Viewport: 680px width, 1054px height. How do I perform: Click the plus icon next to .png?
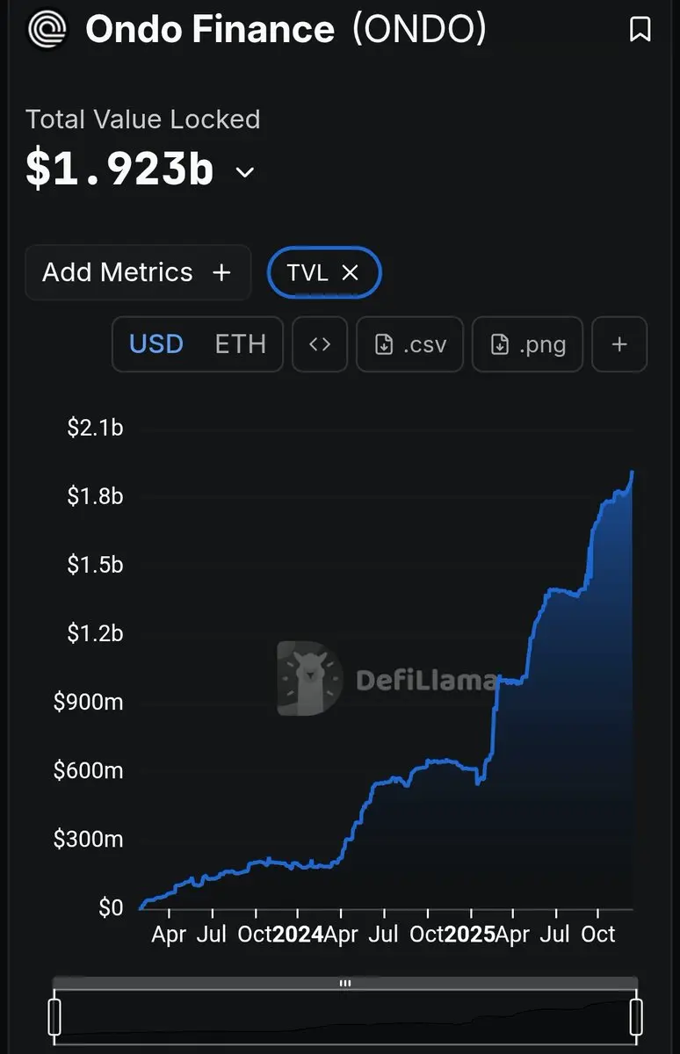(x=619, y=344)
